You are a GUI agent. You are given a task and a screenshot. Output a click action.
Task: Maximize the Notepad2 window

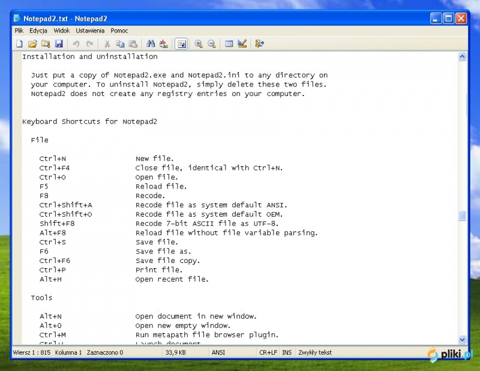pyautogui.click(x=448, y=19)
